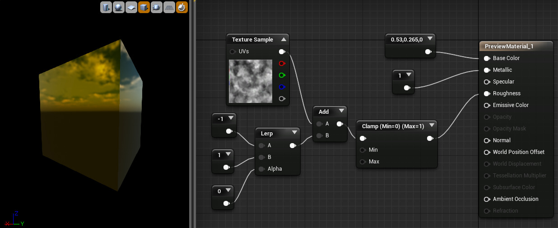Expand the 0 constant node arrow
The width and height of the screenshot is (558, 228).
[228, 191]
